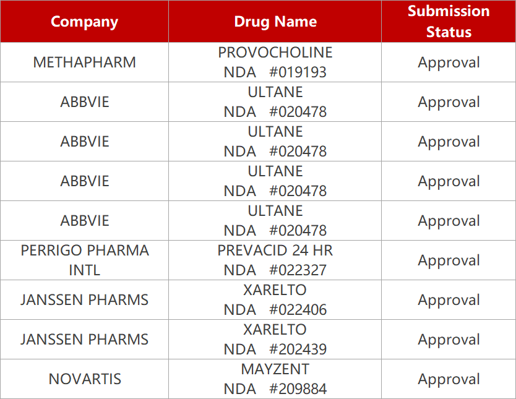The height and width of the screenshot is (399, 516).
Task: Select the second JANSSEN PHARMS cell
Action: [x=84, y=339]
